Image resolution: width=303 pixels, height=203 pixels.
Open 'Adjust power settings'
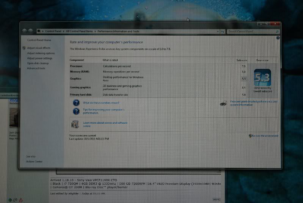coord(39,58)
